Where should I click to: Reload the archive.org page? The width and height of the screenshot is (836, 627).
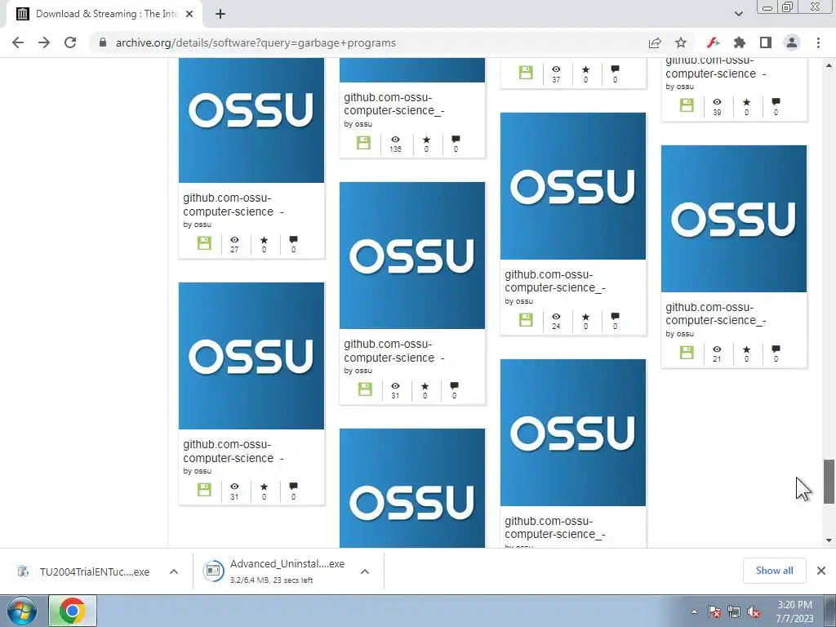70,42
